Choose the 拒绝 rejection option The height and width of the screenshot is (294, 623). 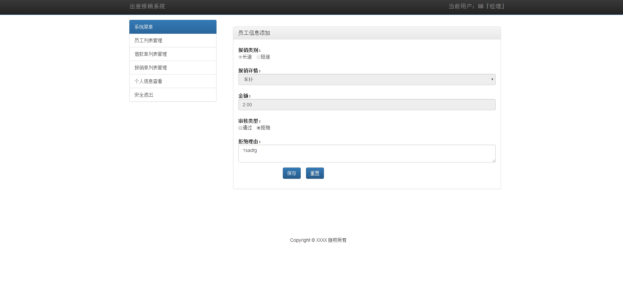(x=259, y=128)
